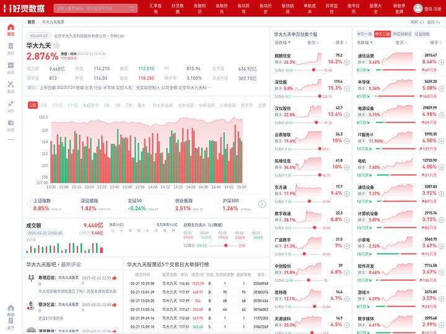Click the 全屏 fullscreen chart button
The height and width of the screenshot is (334, 446).
262,105
